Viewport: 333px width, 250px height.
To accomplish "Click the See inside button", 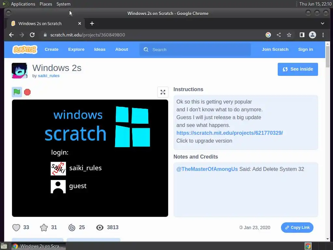I will 298,69.
